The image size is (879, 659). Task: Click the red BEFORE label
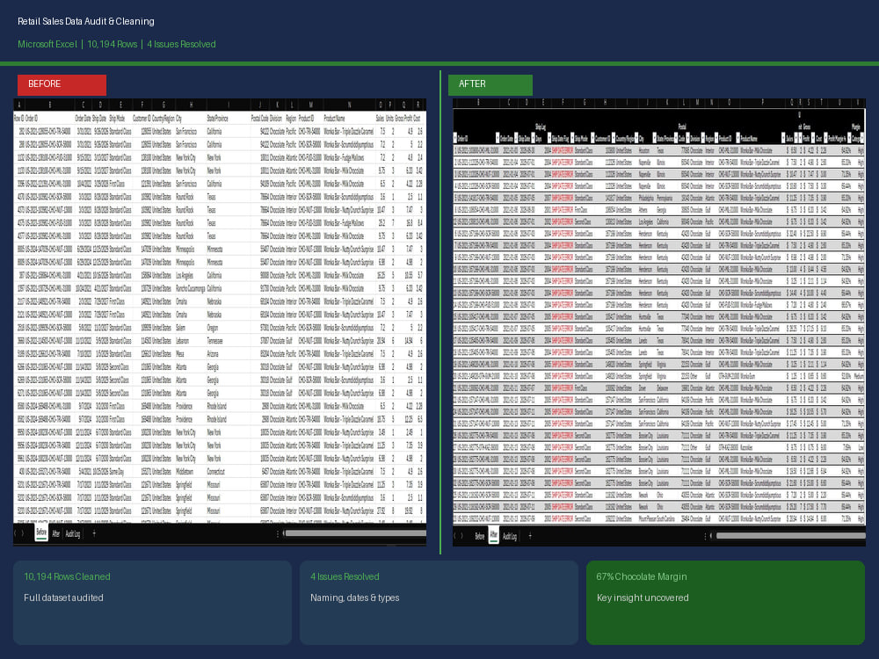click(x=62, y=84)
